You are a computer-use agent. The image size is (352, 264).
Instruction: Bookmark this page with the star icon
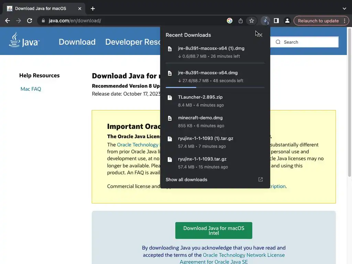coord(251,21)
